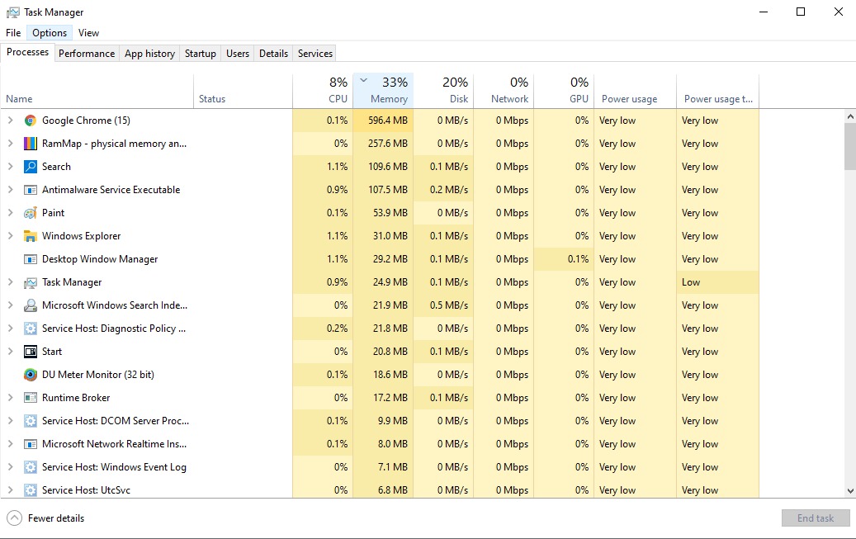
Task: Click the Microsoft Windows Search Indexer icon
Action: (30, 305)
